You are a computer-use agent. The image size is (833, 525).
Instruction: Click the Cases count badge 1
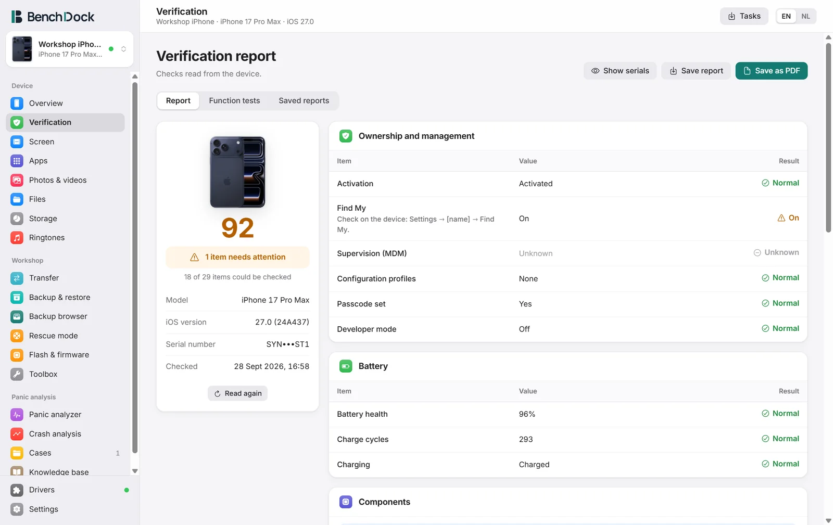pyautogui.click(x=118, y=453)
